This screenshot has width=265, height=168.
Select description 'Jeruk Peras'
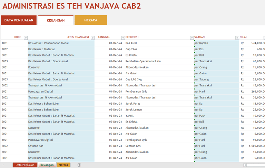[159, 104]
